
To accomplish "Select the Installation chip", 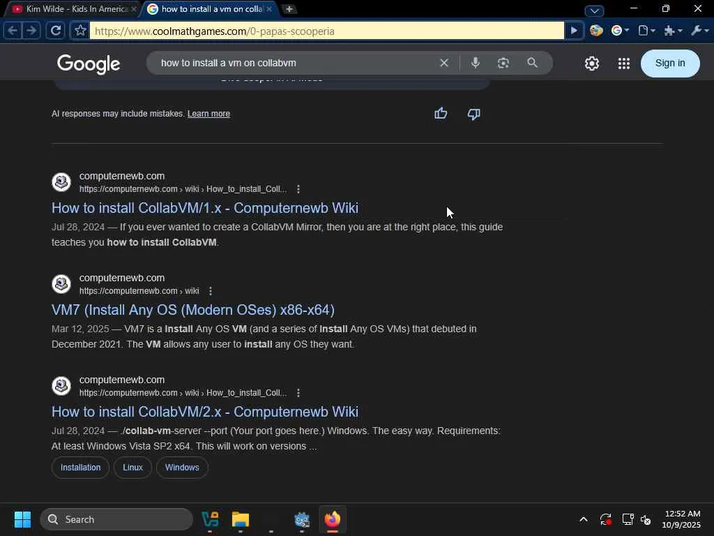I will tap(81, 467).
